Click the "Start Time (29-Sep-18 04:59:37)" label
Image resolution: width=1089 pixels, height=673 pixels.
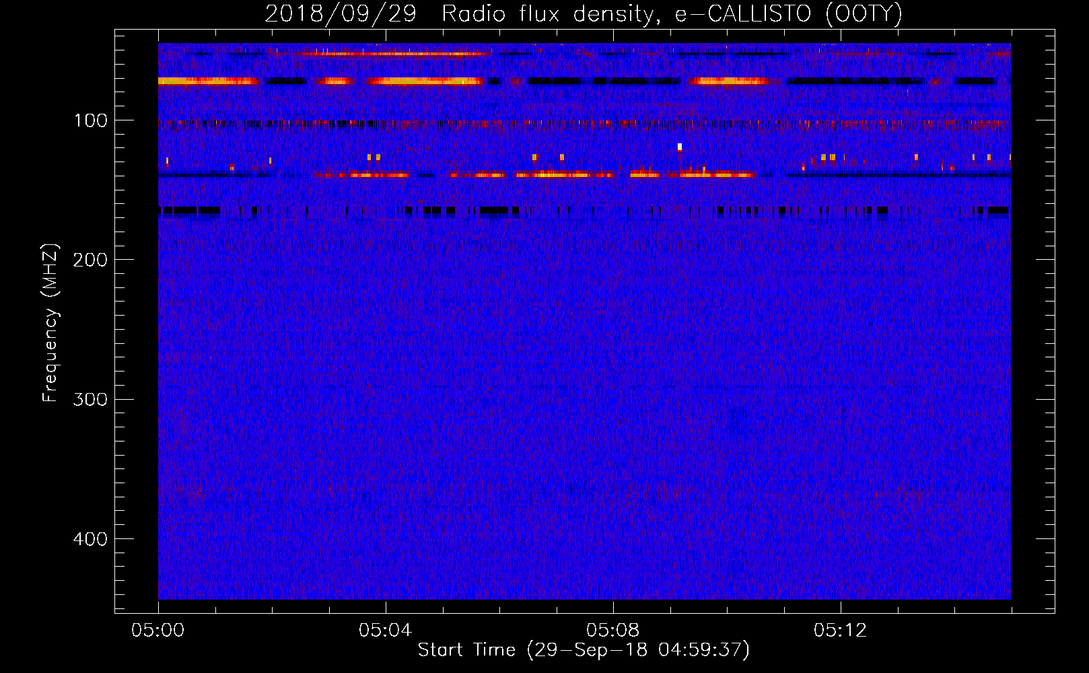pos(584,650)
